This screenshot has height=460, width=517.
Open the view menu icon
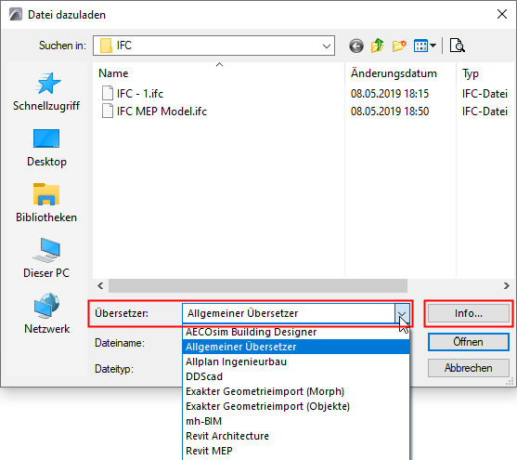click(425, 46)
